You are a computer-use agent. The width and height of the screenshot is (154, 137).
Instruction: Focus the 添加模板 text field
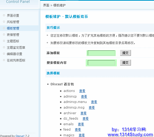tap(101, 53)
